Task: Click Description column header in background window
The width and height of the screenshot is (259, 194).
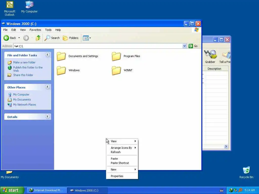Action: pyautogui.click(x=217, y=69)
